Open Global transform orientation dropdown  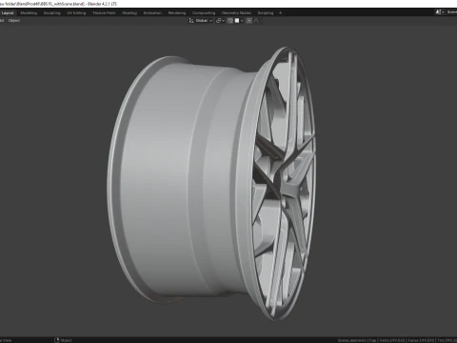201,21
